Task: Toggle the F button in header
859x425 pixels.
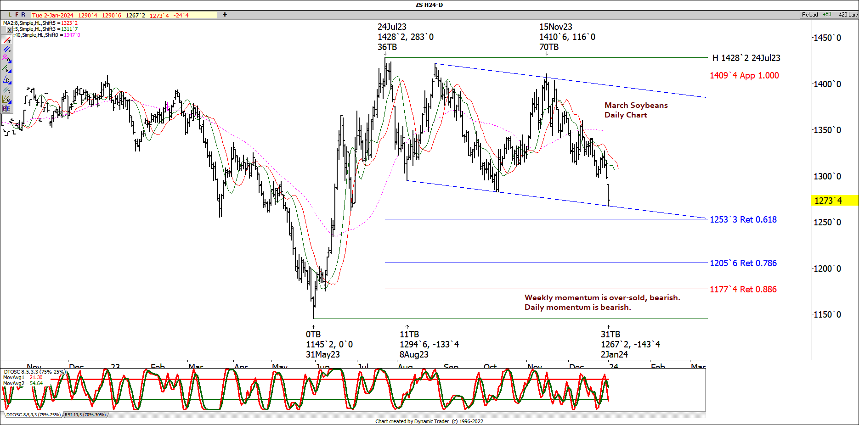Action: pos(17,15)
